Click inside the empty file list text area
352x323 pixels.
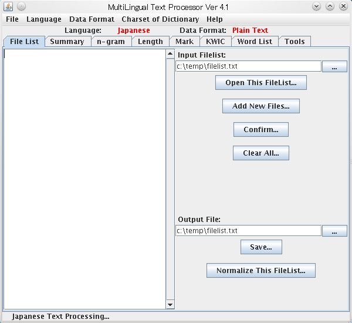pos(85,179)
